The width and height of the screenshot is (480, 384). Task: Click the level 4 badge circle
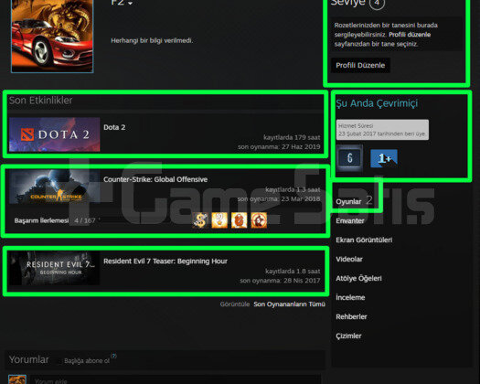(377, 3)
